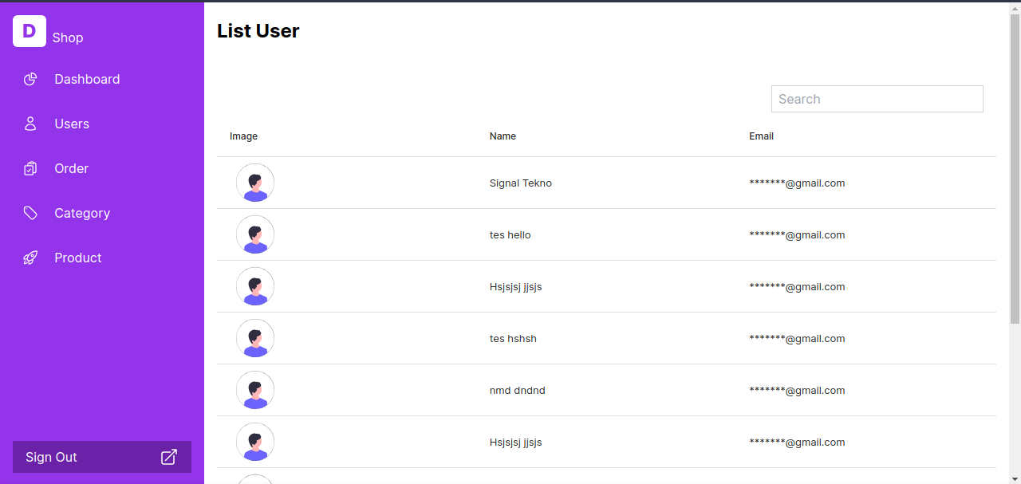Click the Dashboard pie chart icon
1021x484 pixels.
click(x=30, y=79)
